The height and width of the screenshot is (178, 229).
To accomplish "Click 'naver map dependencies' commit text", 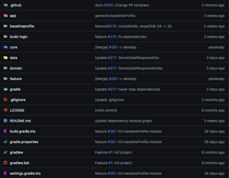I will tap(139, 89).
